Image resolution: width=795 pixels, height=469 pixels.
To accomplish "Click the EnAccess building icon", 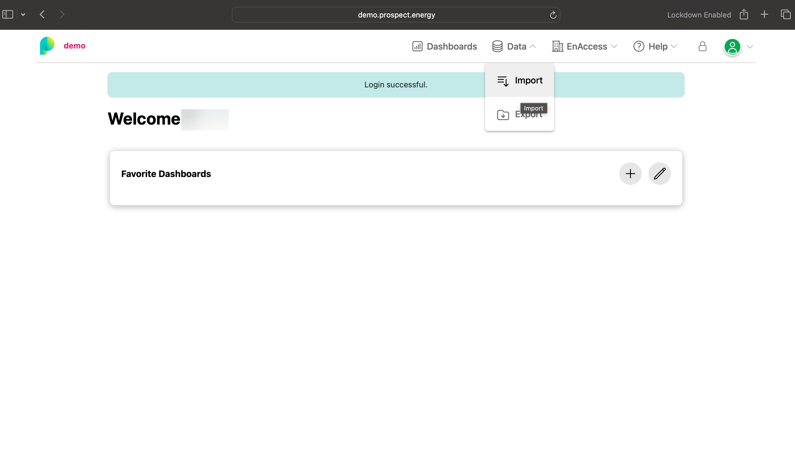I will click(557, 46).
